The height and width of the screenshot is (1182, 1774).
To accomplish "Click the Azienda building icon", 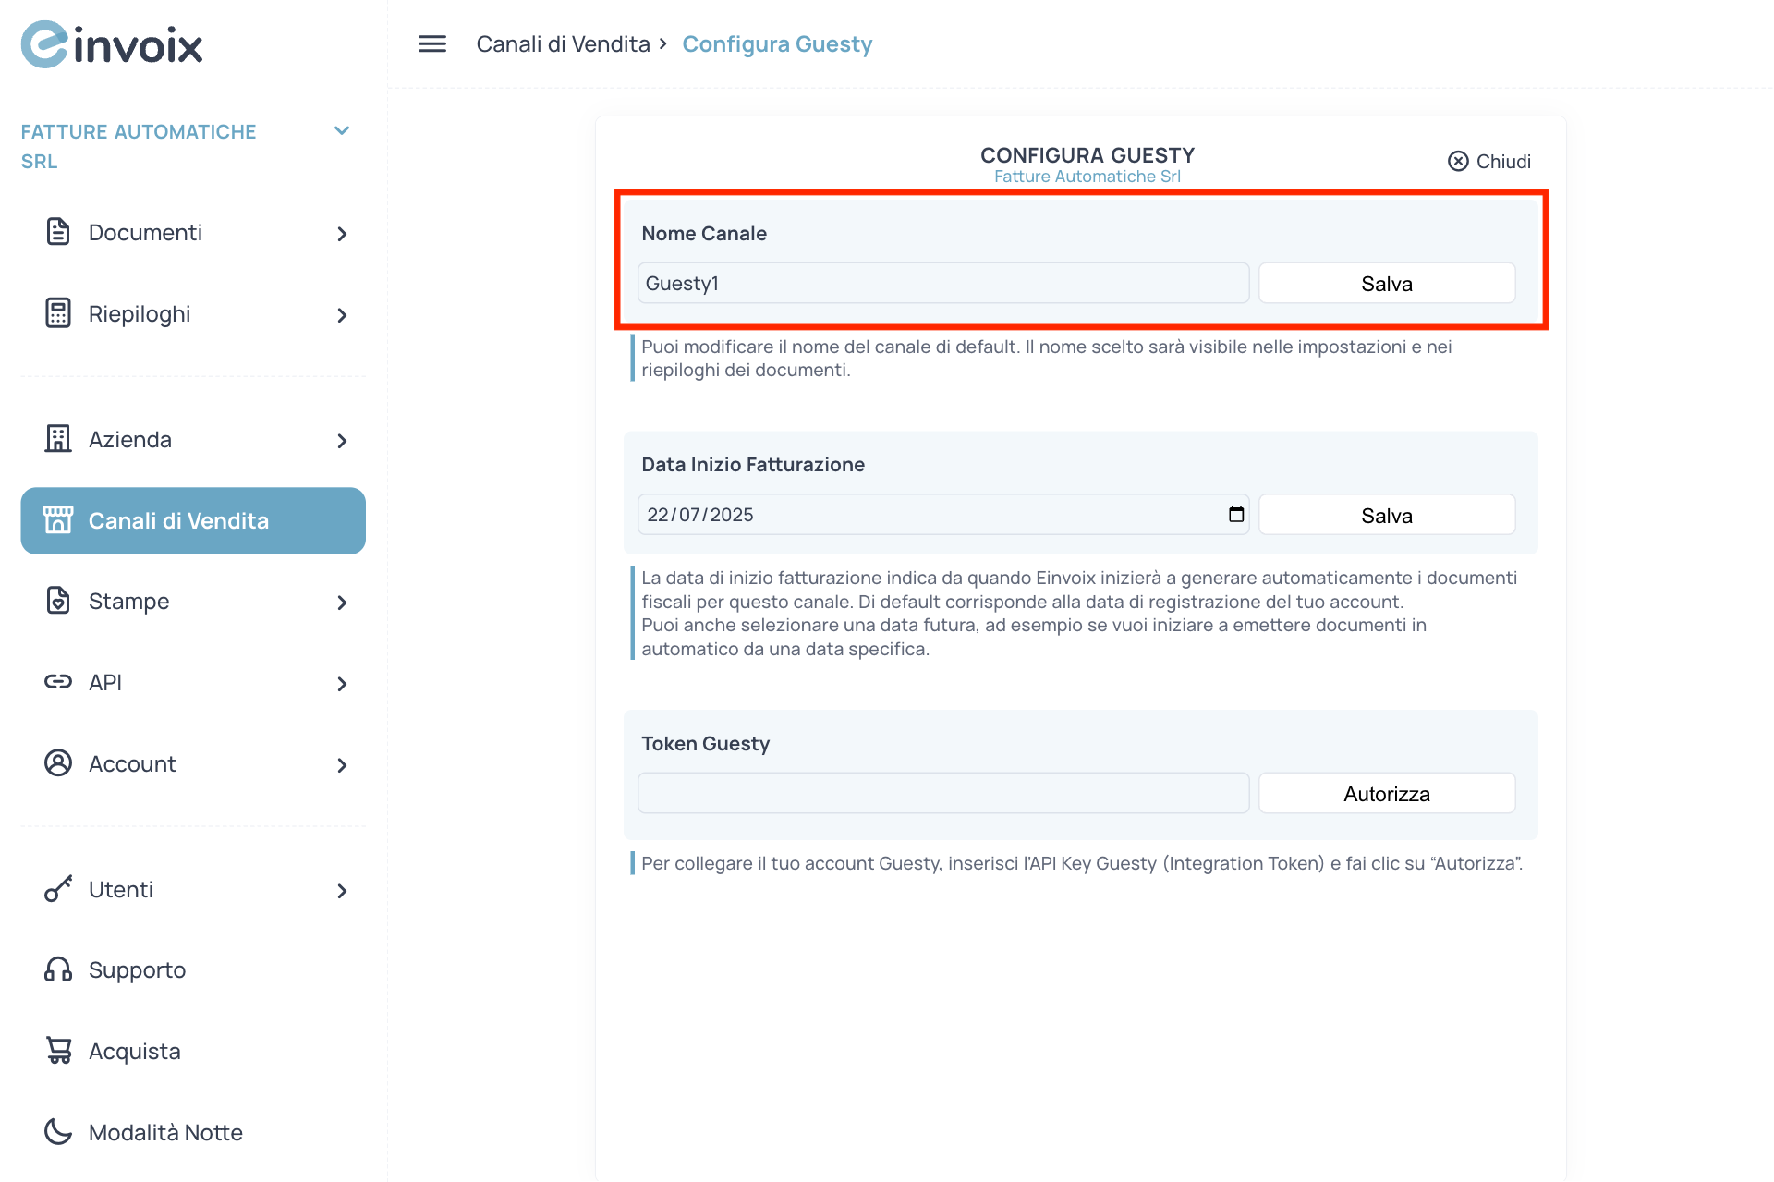I will point(58,439).
